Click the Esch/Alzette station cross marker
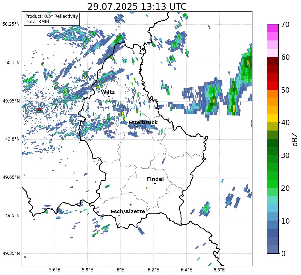The width and height of the screenshot is (301, 275). click(119, 216)
